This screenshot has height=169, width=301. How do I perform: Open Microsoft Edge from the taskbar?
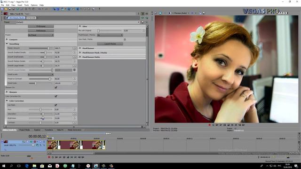[x=27, y=166]
